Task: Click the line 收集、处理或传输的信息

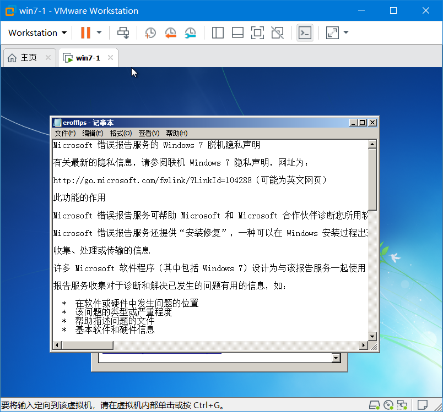Action: point(102,250)
